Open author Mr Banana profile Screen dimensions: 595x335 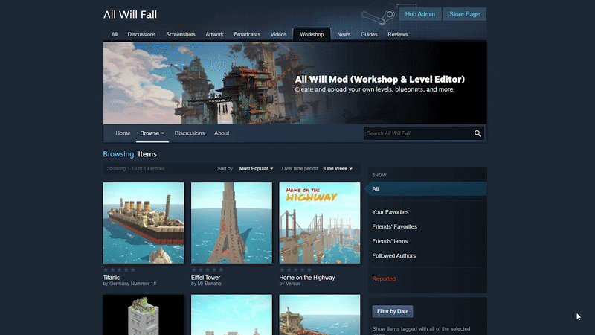[x=209, y=284]
